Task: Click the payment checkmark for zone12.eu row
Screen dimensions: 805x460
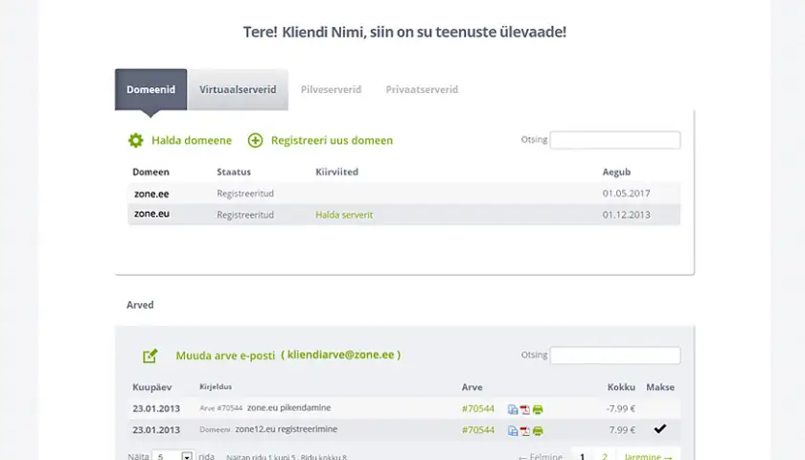Action: point(659,428)
